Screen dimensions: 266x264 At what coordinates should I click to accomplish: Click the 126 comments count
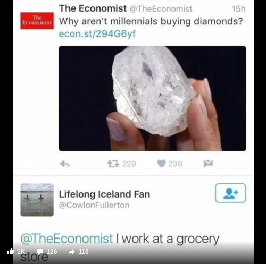click(52, 252)
